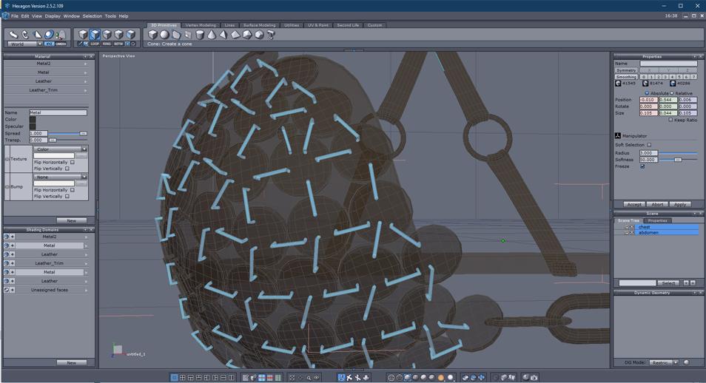
Task: Adjust the Spread slider handle
Action: pos(83,134)
